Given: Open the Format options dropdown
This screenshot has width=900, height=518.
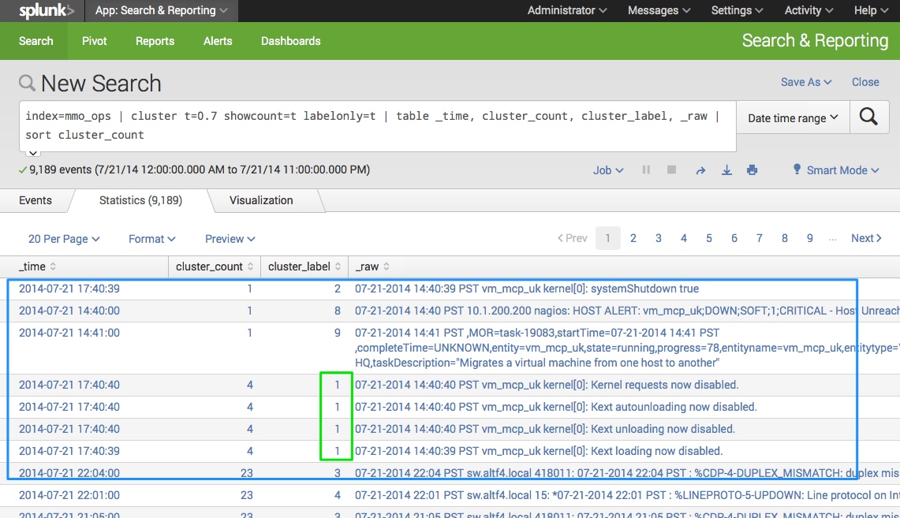Looking at the screenshot, I should pos(151,239).
